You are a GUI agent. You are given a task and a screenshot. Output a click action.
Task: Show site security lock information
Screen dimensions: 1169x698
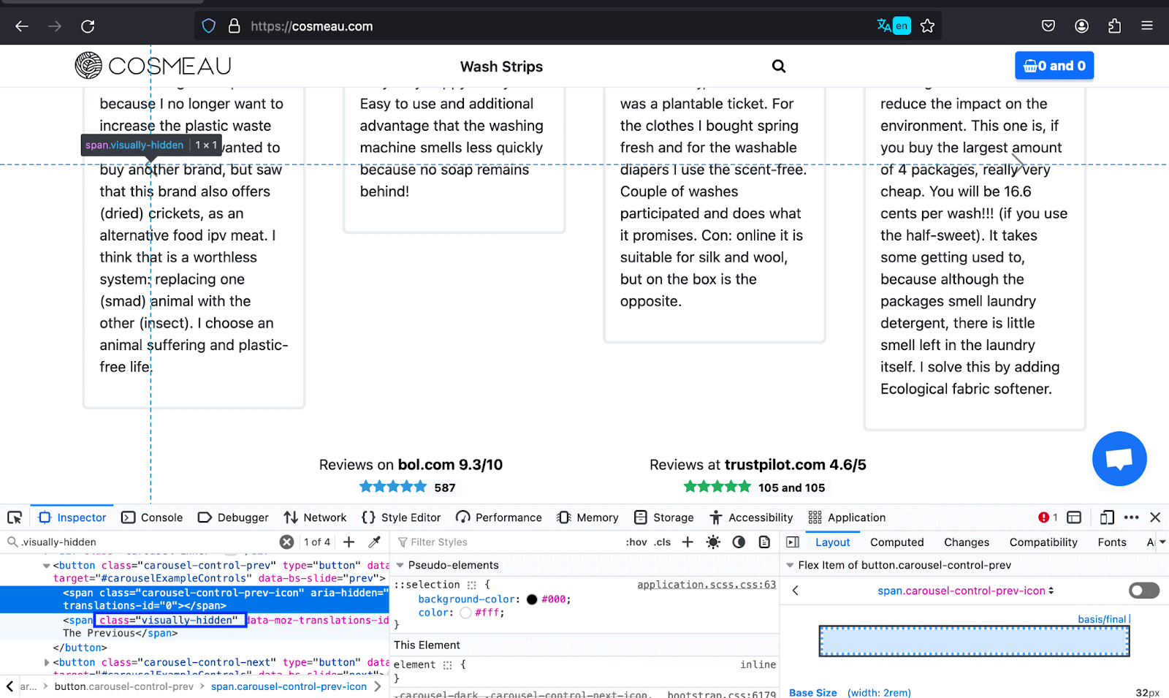coord(234,26)
